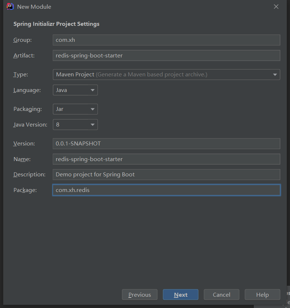Image resolution: width=290 pixels, height=308 pixels.
Task: Click the Artifact label
Action: 24,56
